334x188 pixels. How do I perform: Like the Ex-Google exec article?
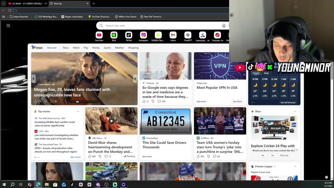(144, 101)
